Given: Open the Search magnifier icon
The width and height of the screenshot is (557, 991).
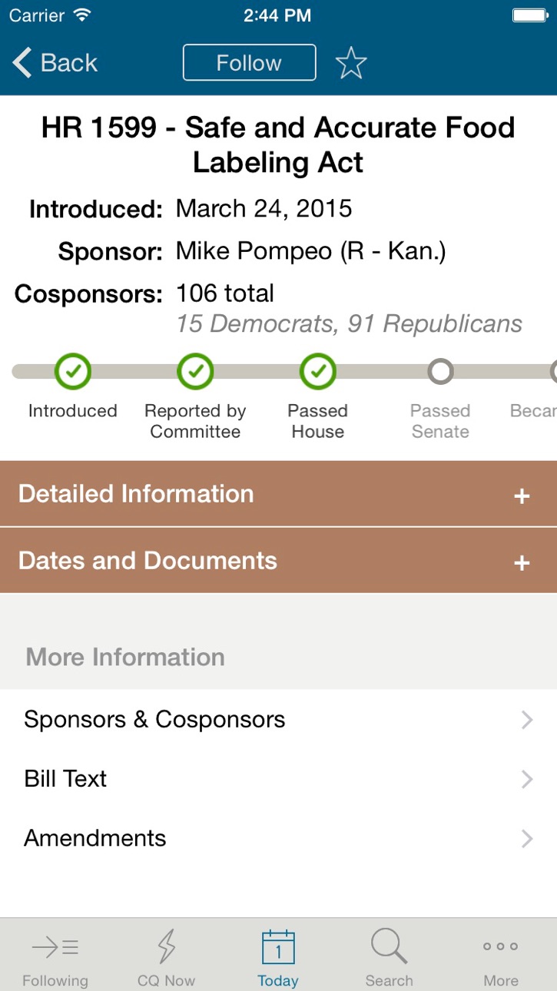Looking at the screenshot, I should coord(389,946).
